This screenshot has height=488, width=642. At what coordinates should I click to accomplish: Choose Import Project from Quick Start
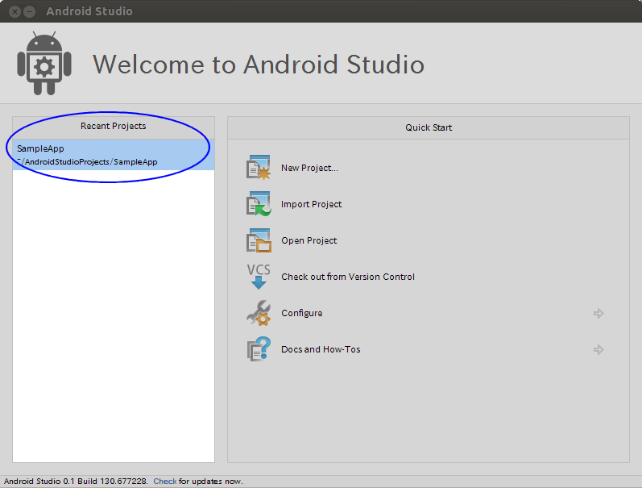pos(311,204)
